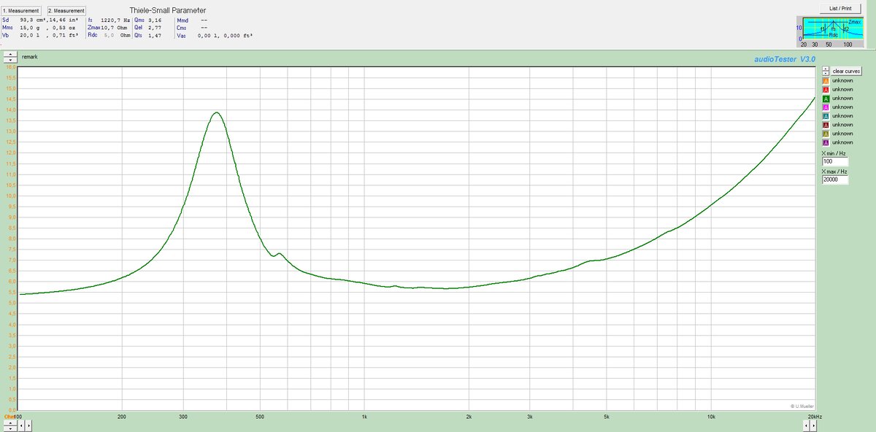876x432 pixels.
Task: Click the Qms value 3,16
Action: pyautogui.click(x=155, y=20)
